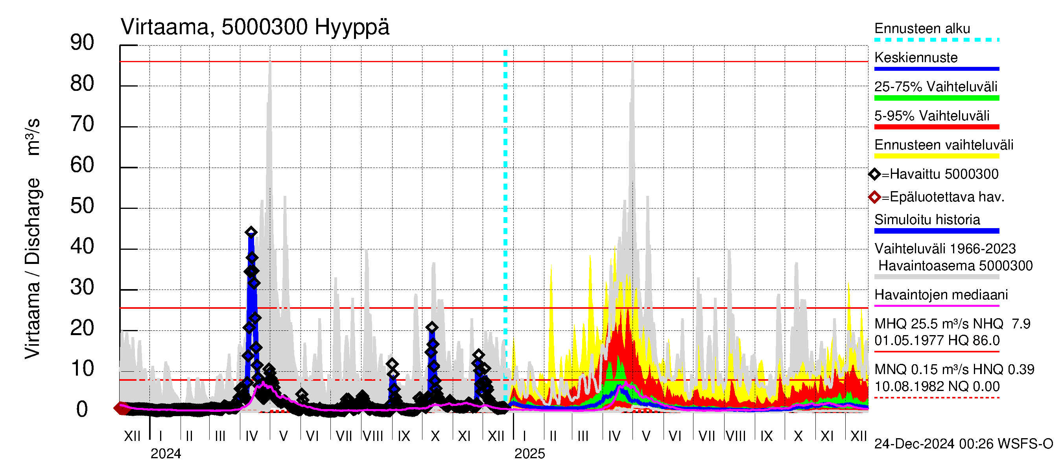Click the 'MHQ 25.5 m³/s NHQ 7.9' text
Image resolution: width=1062 pixels, height=472 pixels.
(952, 324)
